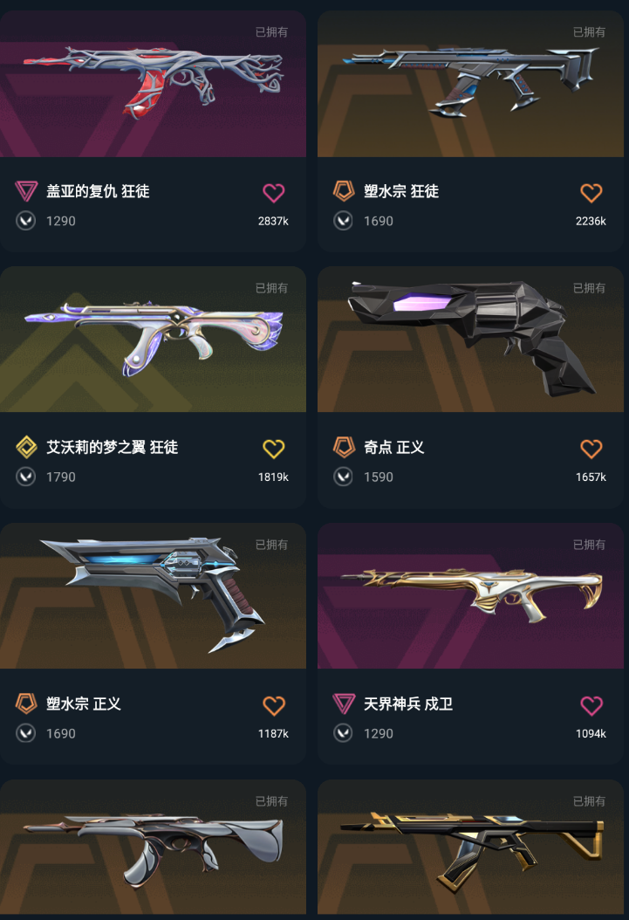
Task: Toggle favorite heart for 塑水宗 狂徒
Action: tap(591, 192)
